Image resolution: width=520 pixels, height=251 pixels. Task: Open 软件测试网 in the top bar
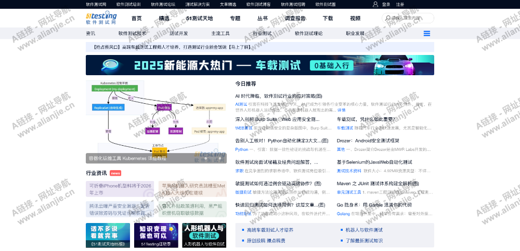pos(96,4)
